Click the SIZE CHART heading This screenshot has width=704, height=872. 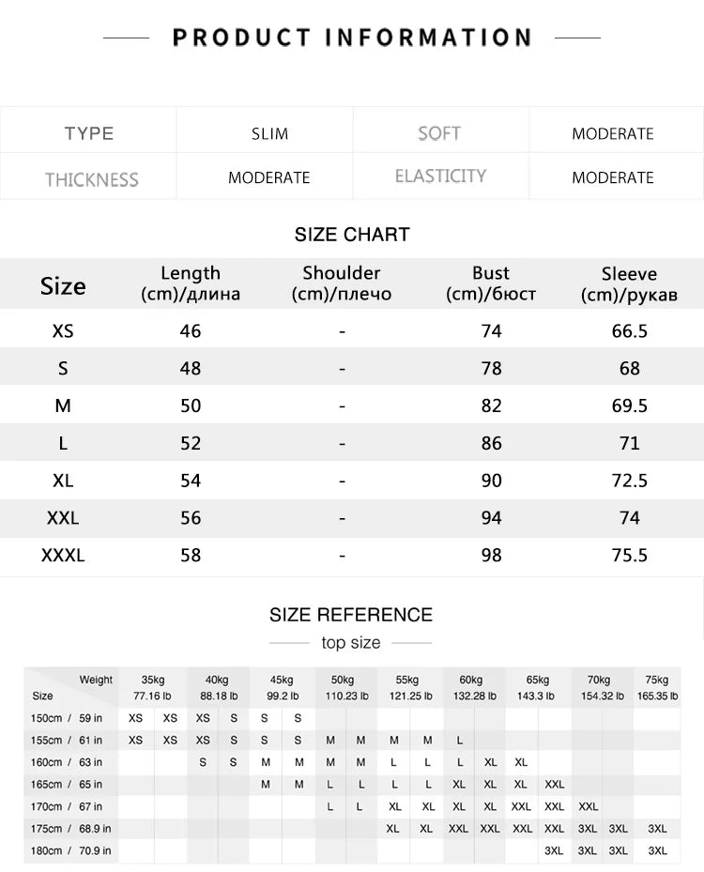coord(352,235)
